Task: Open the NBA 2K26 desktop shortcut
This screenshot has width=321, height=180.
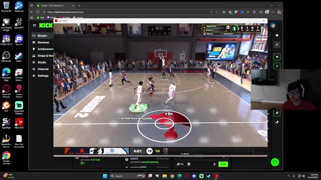Action: point(19,123)
